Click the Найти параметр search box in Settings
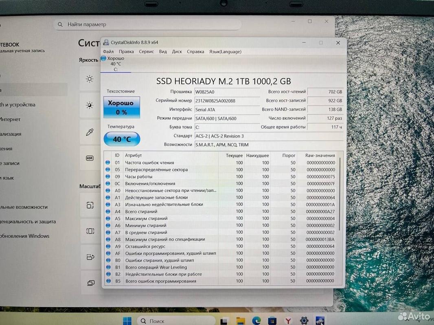The width and height of the screenshot is (434, 325). (147, 24)
